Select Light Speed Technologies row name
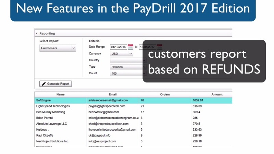Viewport: 274px width, 154px height. click(x=53, y=106)
